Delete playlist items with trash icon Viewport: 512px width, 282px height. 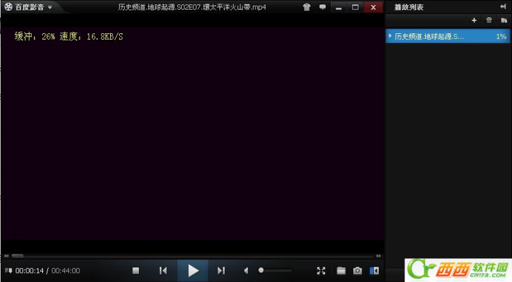[x=489, y=20]
